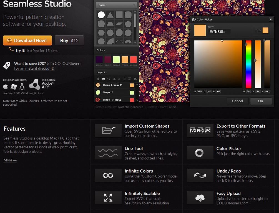Viewport: 279px width, 213px height.
Task: Click the hex color input field
Action: pos(219,32)
